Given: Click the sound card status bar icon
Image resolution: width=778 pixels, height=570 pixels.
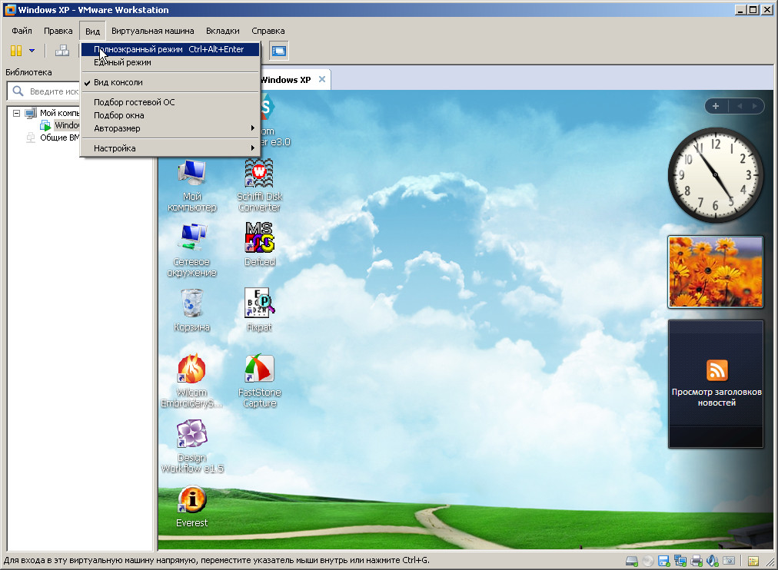Looking at the screenshot, I should 713,561.
